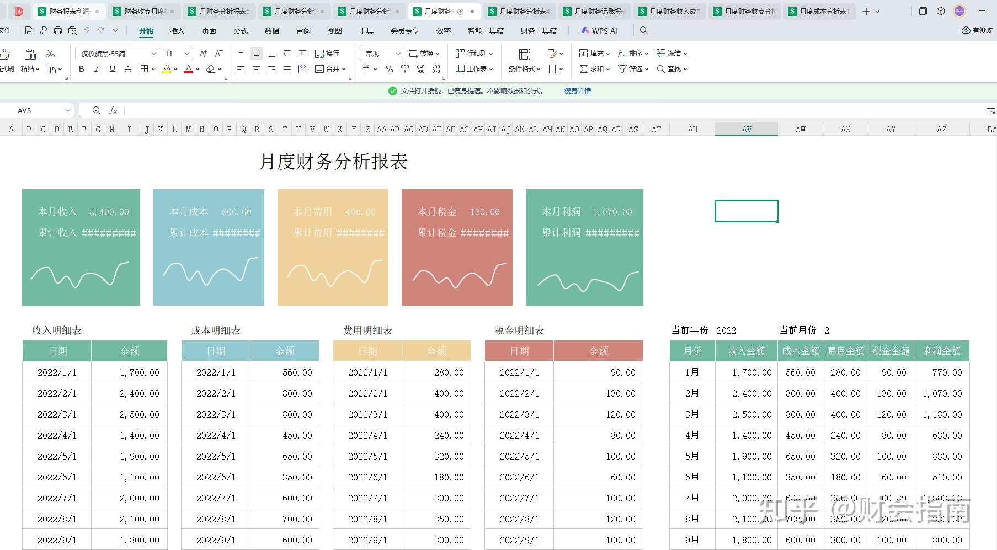Click the 冻结 freeze panes button
The height and width of the screenshot is (550, 997).
[x=671, y=54]
